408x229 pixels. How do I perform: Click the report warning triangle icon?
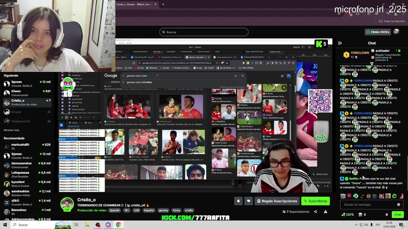(x=325, y=212)
